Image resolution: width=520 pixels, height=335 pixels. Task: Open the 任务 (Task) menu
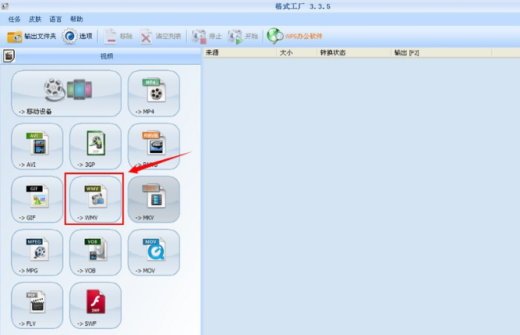(14, 20)
